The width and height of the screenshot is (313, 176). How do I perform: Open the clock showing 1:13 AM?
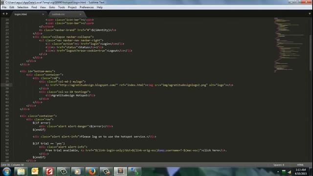(301, 172)
